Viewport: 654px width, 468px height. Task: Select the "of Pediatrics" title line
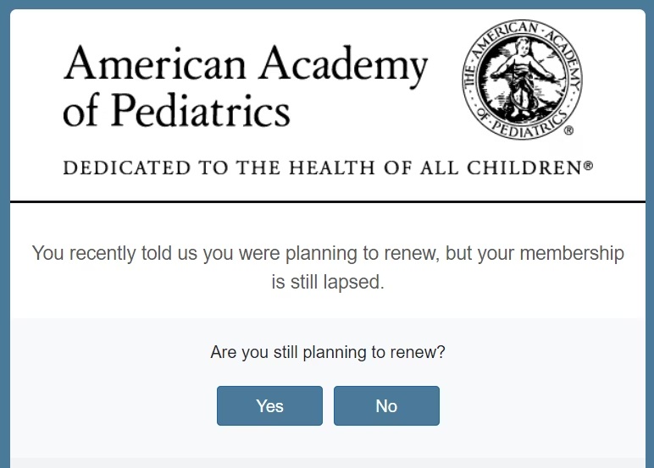(x=176, y=110)
